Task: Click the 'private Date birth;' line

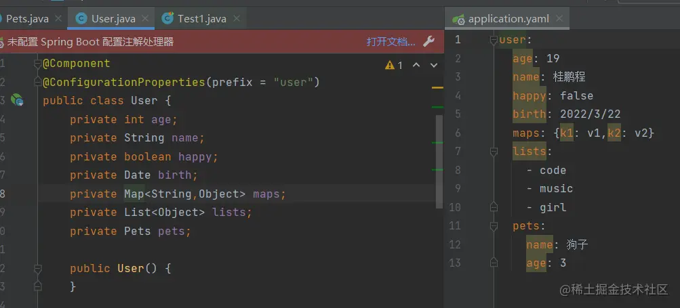Action: pyautogui.click(x=134, y=175)
